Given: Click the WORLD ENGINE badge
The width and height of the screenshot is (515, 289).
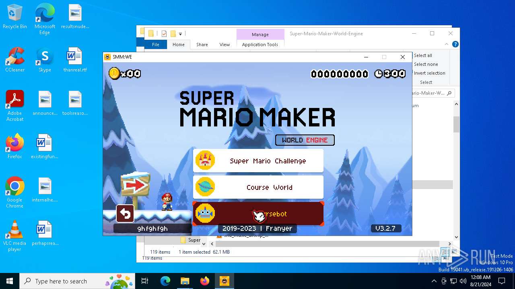Looking at the screenshot, I should pyautogui.click(x=305, y=140).
